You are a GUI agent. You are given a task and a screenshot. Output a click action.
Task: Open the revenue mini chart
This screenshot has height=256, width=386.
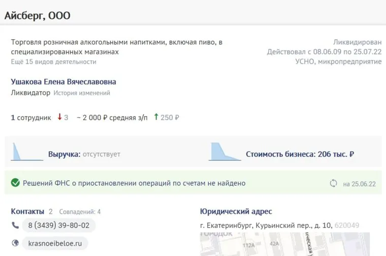(x=26, y=152)
